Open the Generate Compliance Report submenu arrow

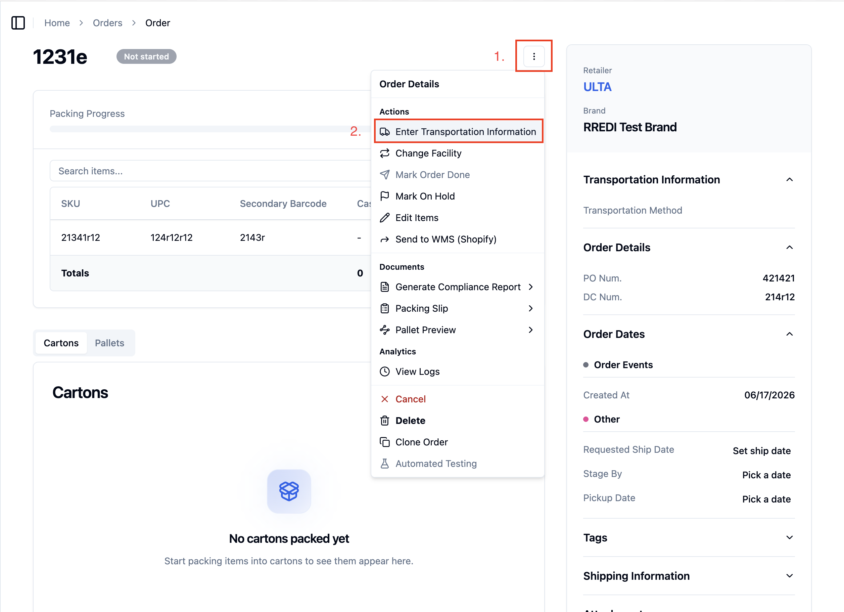(531, 287)
